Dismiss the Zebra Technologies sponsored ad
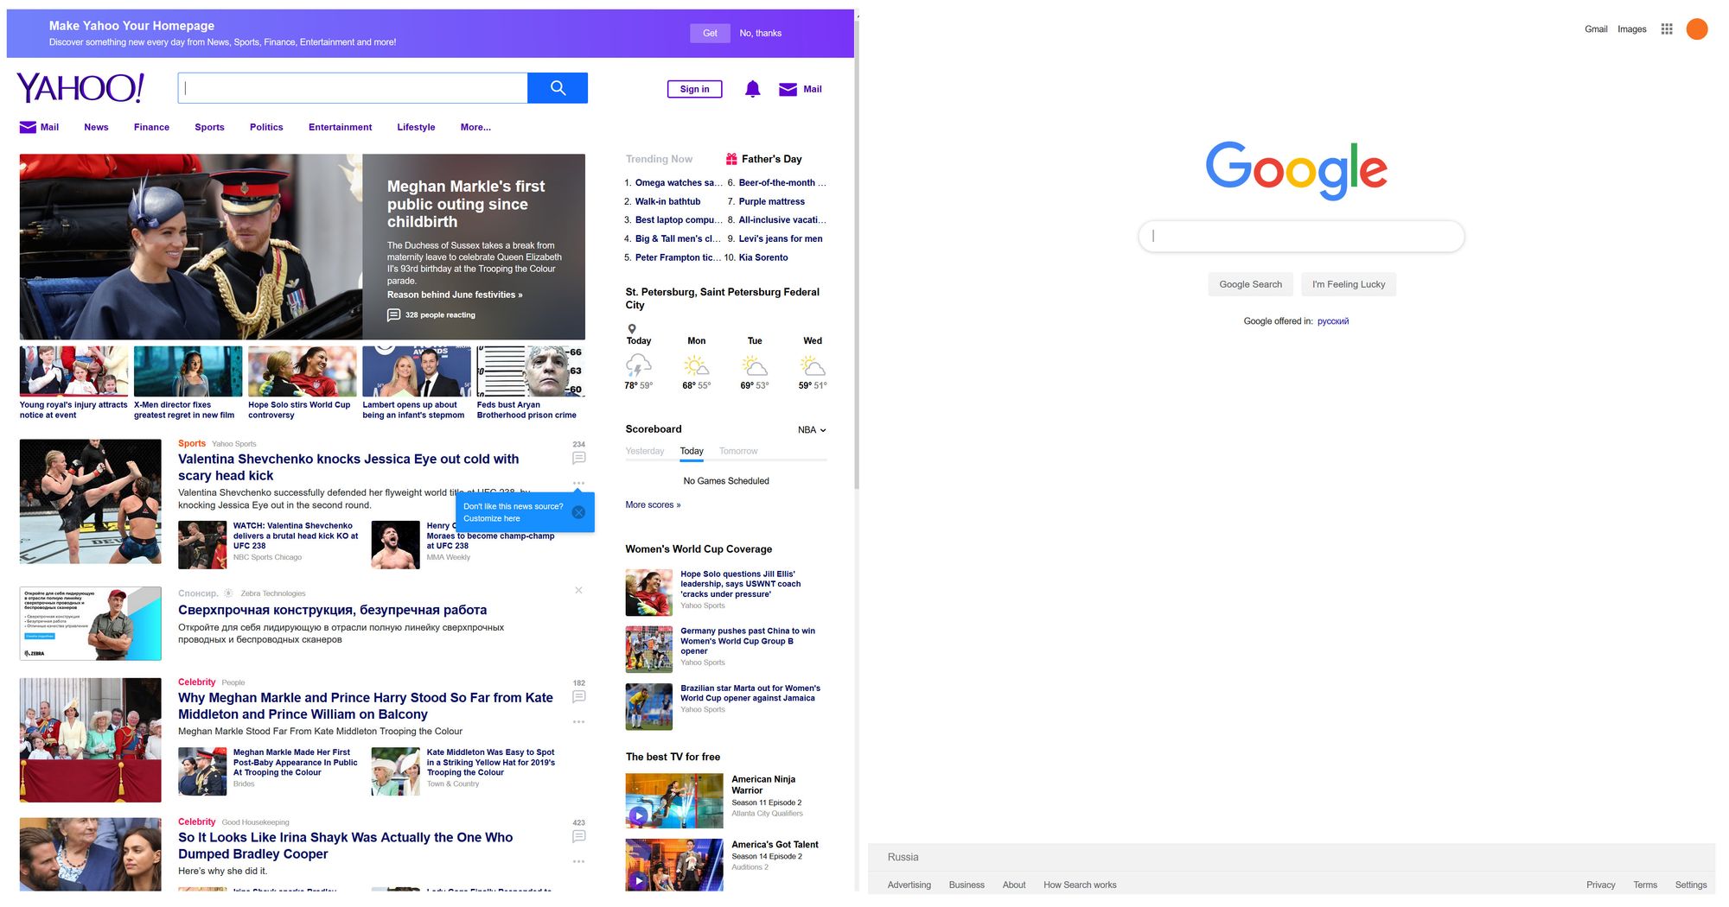Screen dimensions: 1729x907 [578, 590]
